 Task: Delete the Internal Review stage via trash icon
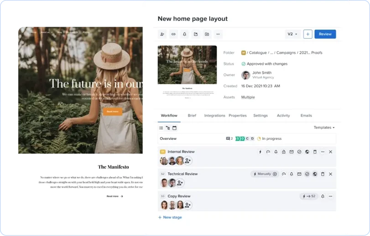coord(315,152)
